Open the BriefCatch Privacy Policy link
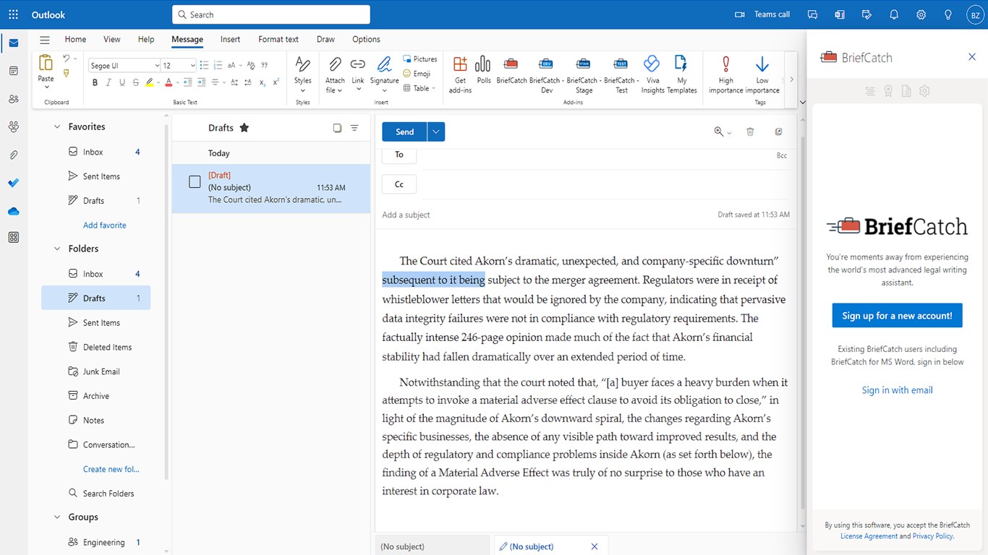988x555 pixels. point(932,536)
